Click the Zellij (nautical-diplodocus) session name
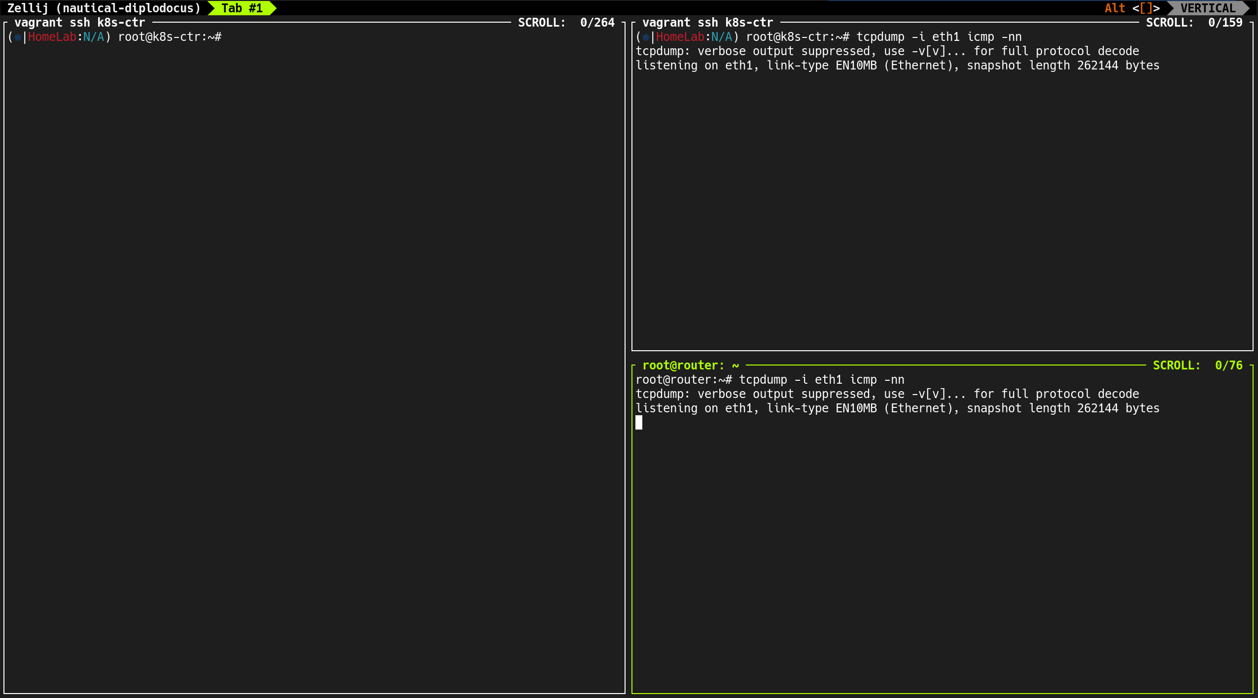This screenshot has width=1258, height=698. coord(104,8)
